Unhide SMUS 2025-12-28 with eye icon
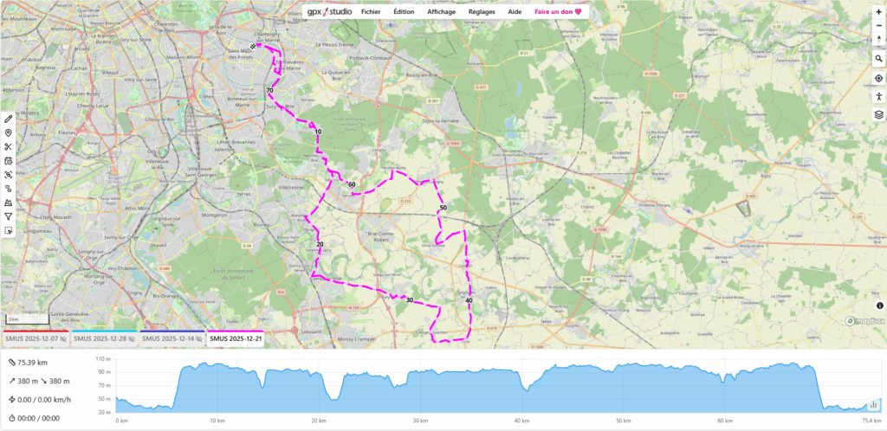 tap(130, 339)
